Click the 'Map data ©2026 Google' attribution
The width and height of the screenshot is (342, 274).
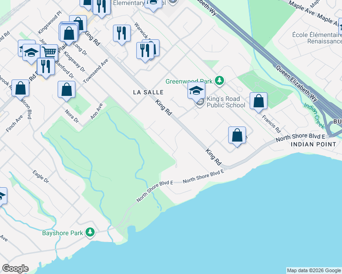coord(314,270)
